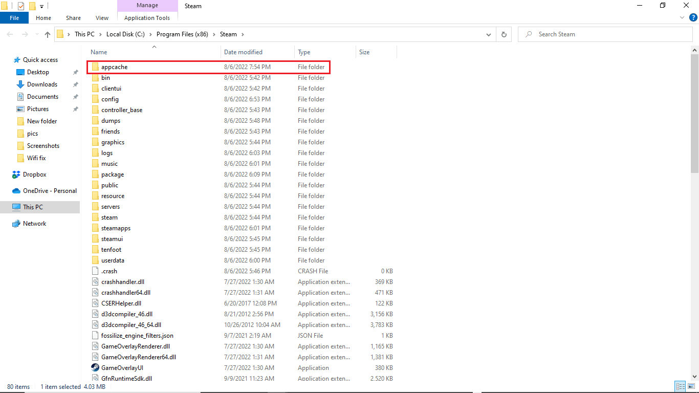699x393 pixels.
Task: Click the Search Steam box
Action: 605,34
